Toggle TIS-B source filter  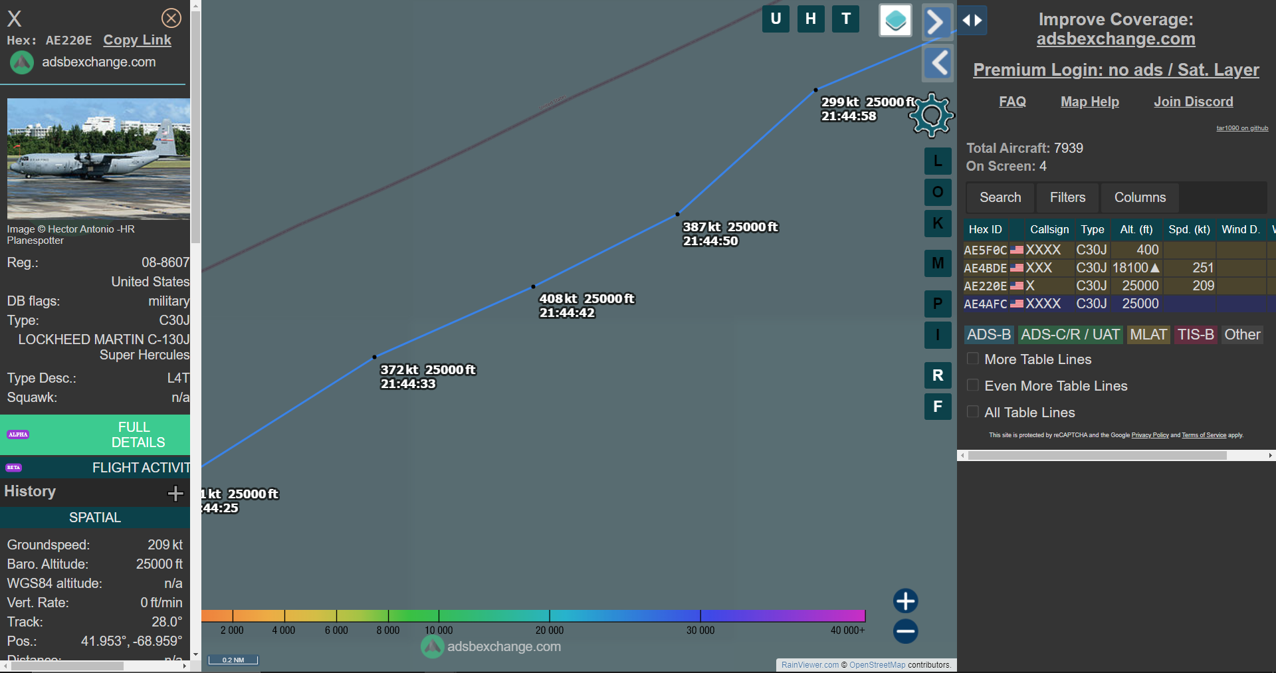1196,335
